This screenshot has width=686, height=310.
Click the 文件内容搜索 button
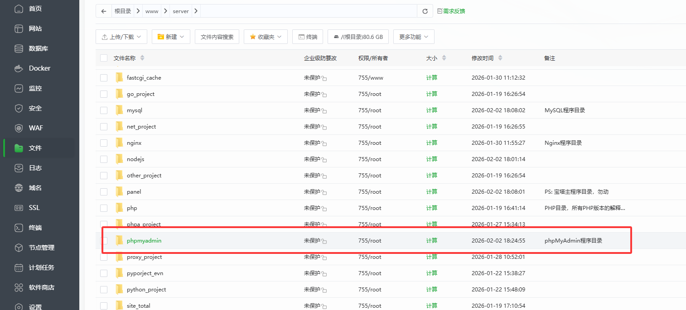pos(217,37)
